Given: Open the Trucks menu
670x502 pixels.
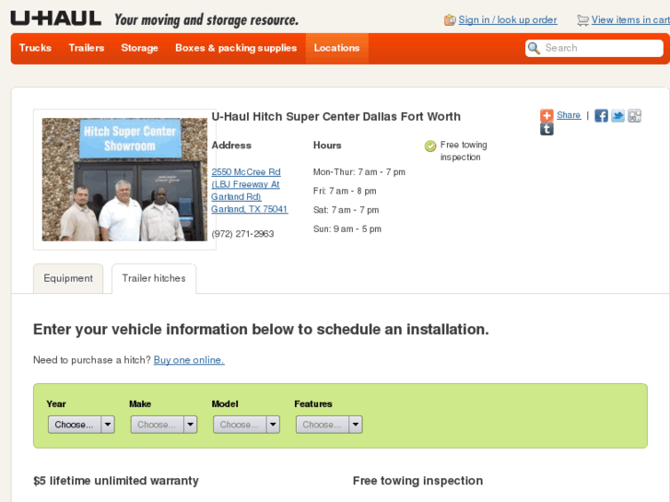Looking at the screenshot, I should [35, 48].
